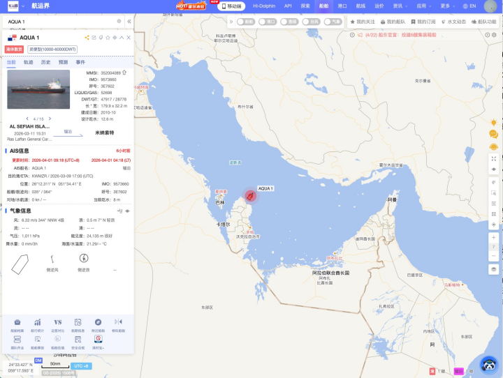503x378 pixels.
Task: Click the UTC +8 timezone badge
Action: tap(81, 365)
